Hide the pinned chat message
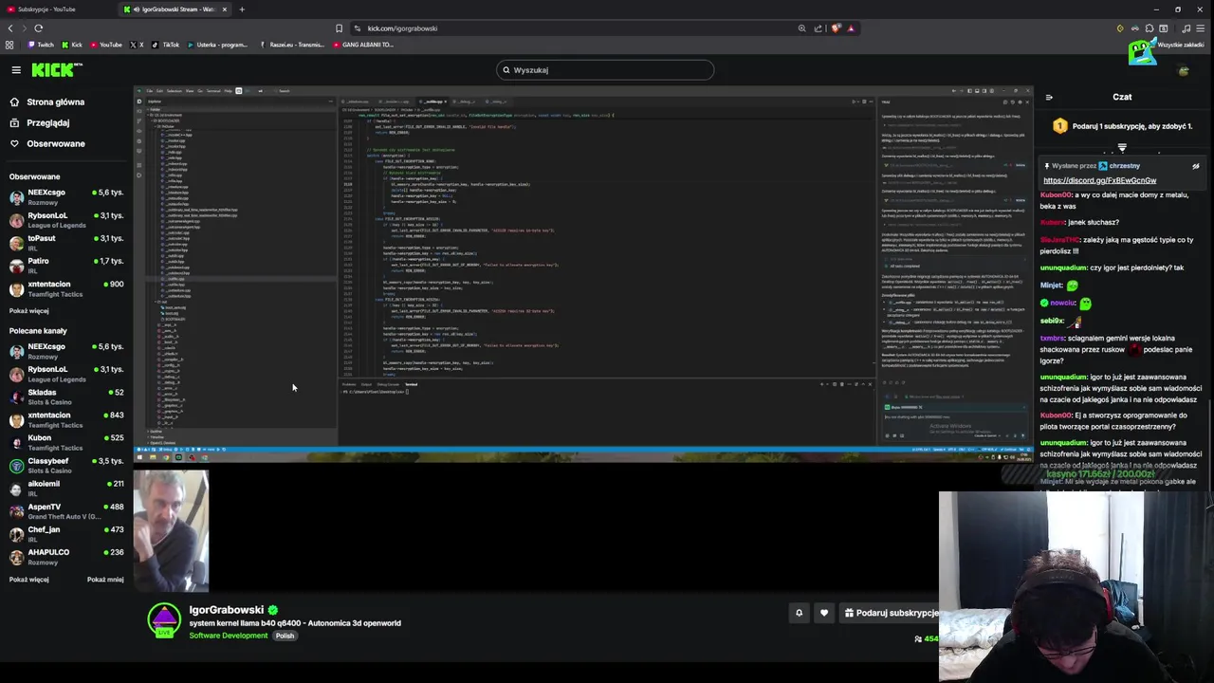1214x683 pixels. (1196, 166)
